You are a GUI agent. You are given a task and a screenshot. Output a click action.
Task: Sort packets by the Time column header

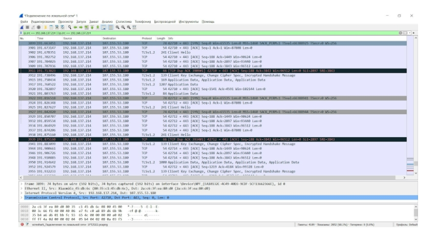point(40,38)
